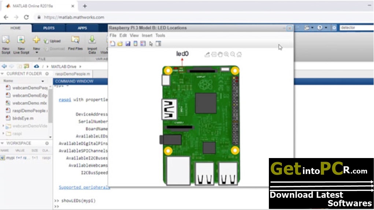Open the Edit menu in figure window
Image resolution: width=374 pixels, height=210 pixels.
point(123,35)
